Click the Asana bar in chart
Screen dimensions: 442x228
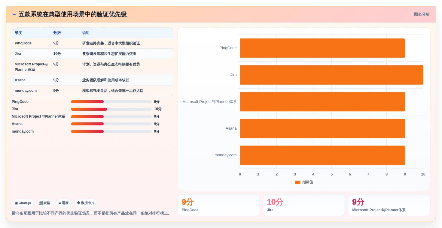pyautogui.click(x=322, y=128)
